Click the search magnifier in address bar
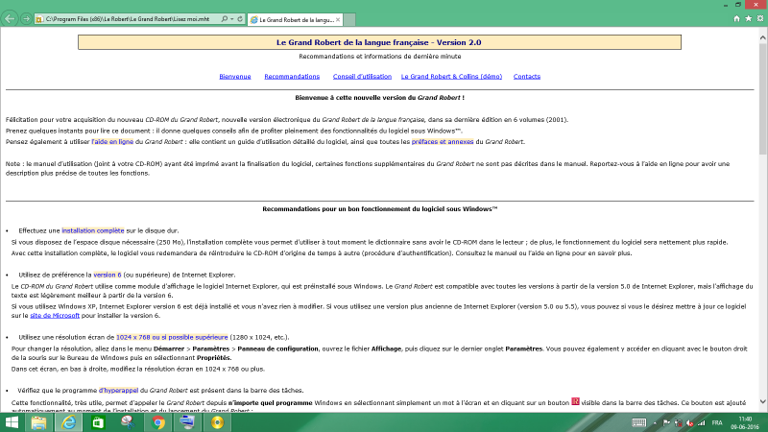 click(225, 19)
